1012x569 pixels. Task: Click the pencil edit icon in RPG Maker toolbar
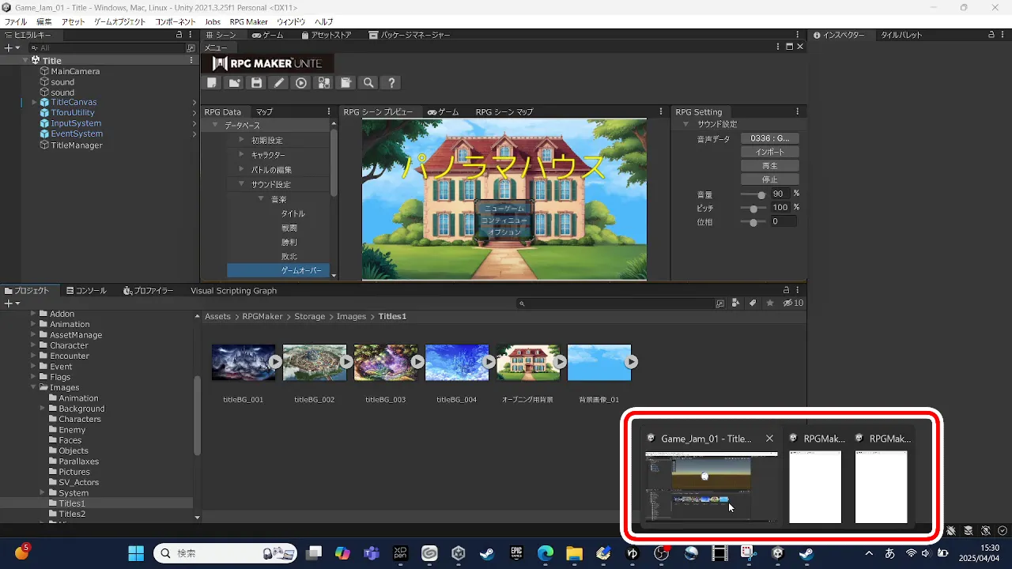coord(279,83)
